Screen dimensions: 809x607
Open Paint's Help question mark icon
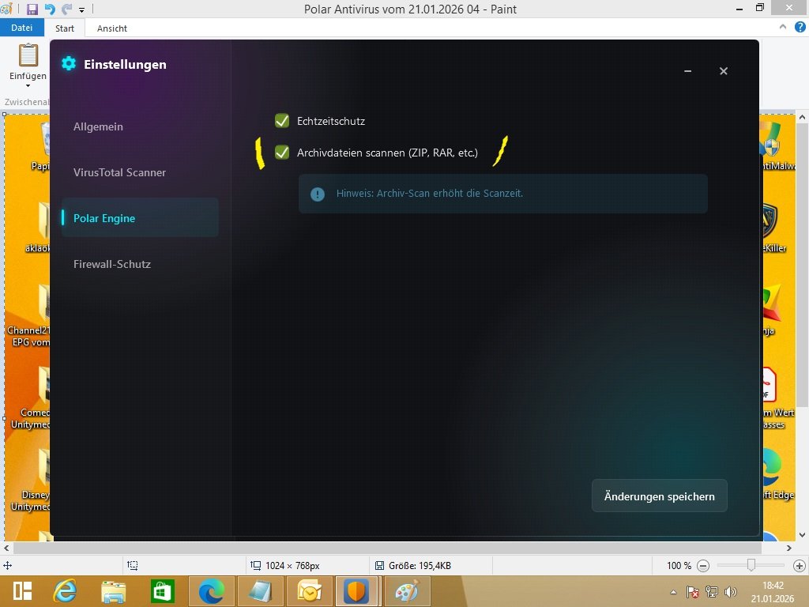(800, 27)
